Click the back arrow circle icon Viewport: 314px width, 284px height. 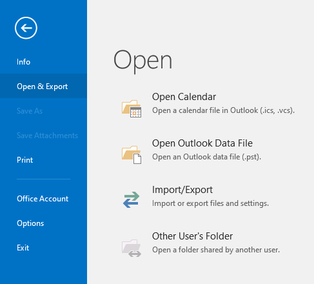tap(26, 28)
